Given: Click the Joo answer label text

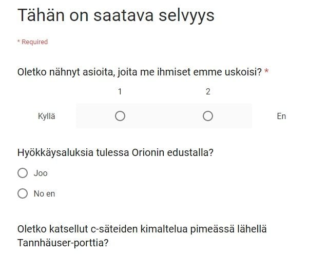Looking at the screenshot, I should [x=41, y=173].
